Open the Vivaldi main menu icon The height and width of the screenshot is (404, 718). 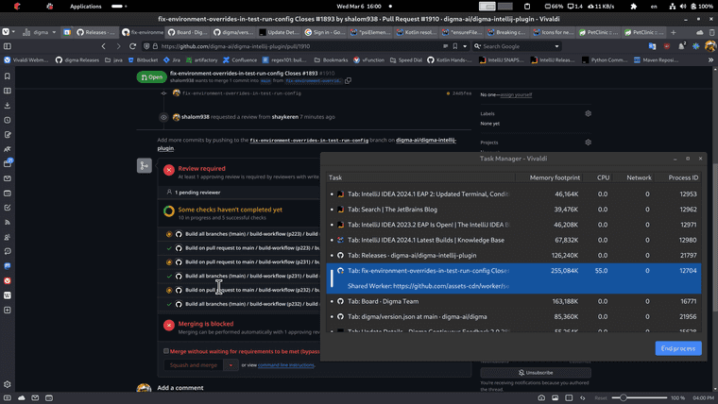click(6, 32)
